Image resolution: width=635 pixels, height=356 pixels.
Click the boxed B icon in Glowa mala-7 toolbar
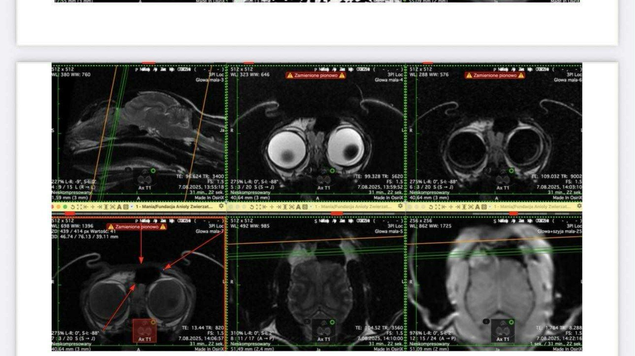coord(126,207)
